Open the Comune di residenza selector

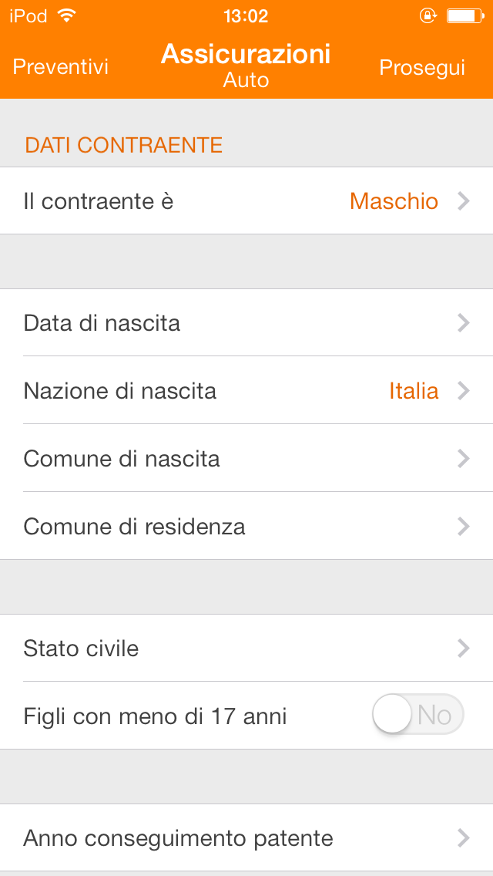coord(246,527)
